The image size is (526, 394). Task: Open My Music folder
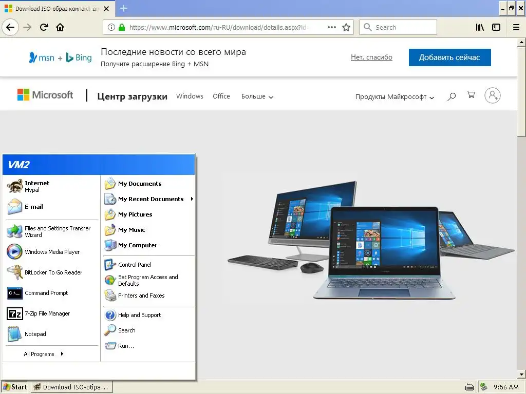click(x=148, y=230)
